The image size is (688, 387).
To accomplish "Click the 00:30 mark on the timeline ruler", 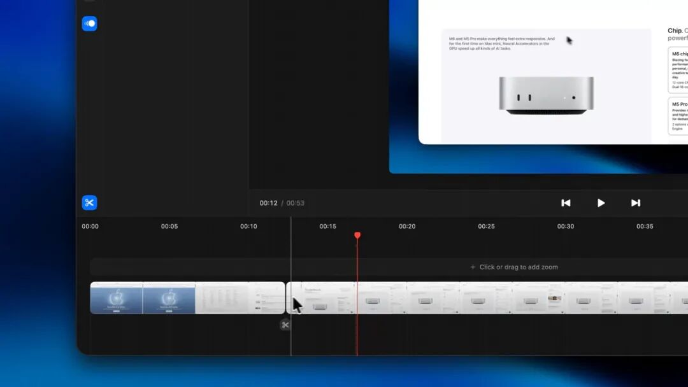I will click(x=566, y=226).
